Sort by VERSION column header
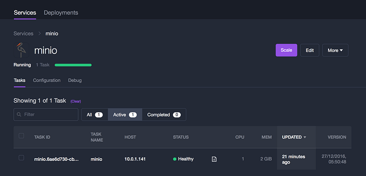This screenshot has width=366, height=176. 337,137
